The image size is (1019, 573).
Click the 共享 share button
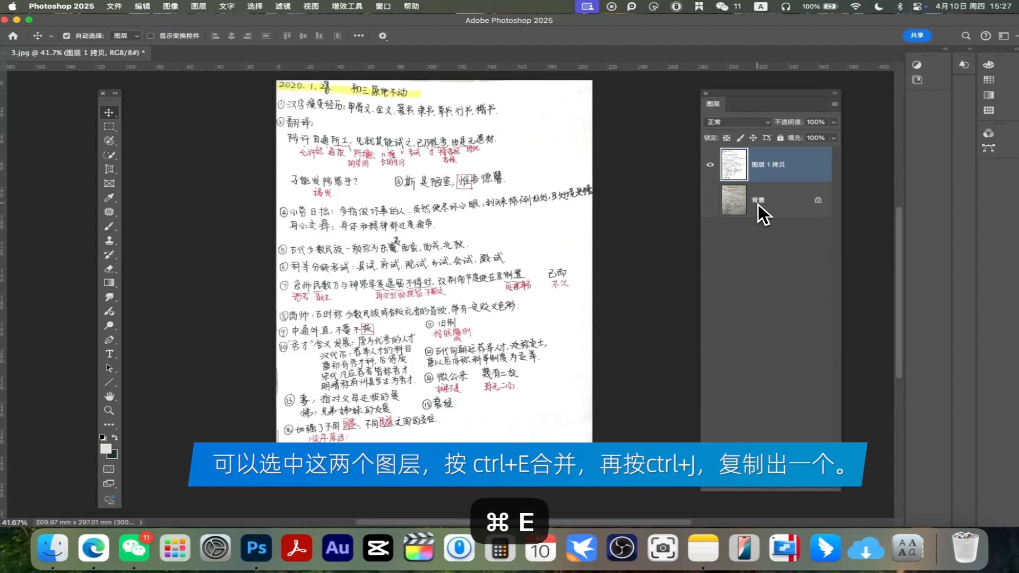click(917, 36)
